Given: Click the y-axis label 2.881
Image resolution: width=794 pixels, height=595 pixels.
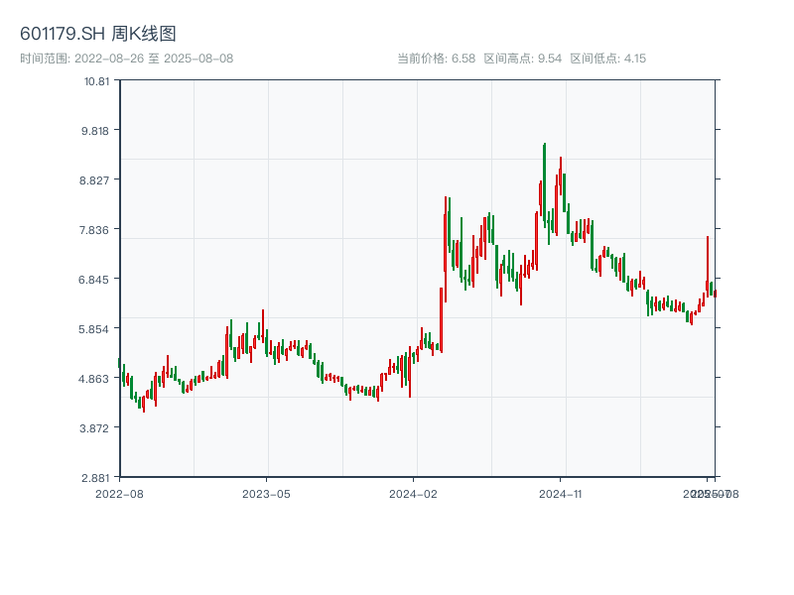Looking at the screenshot, I should click(94, 478).
